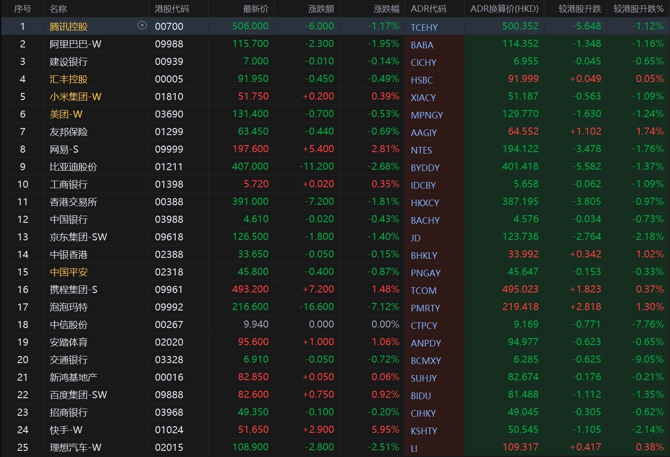This screenshot has width=670, height=457.
Task: Click the HSBC ADR code
Action: coord(422,80)
